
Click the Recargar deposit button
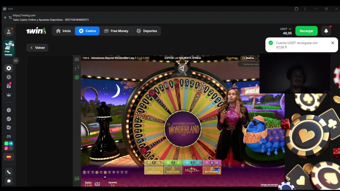(x=306, y=31)
